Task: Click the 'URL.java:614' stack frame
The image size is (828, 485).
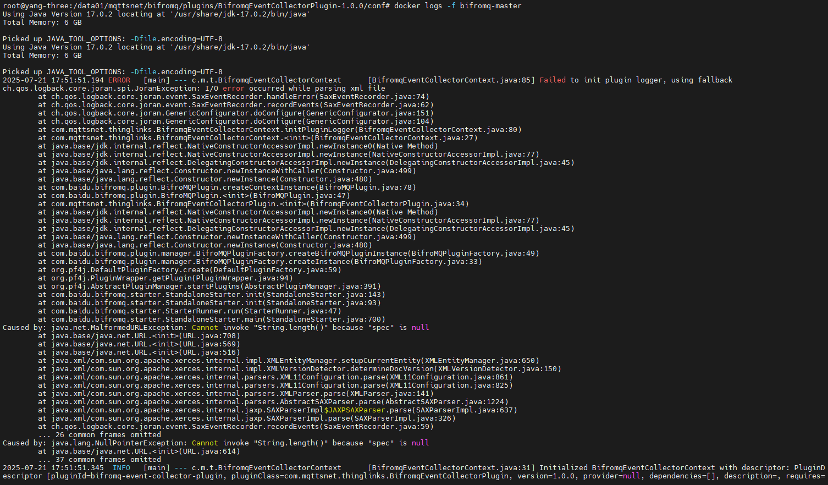Action: [x=139, y=451]
